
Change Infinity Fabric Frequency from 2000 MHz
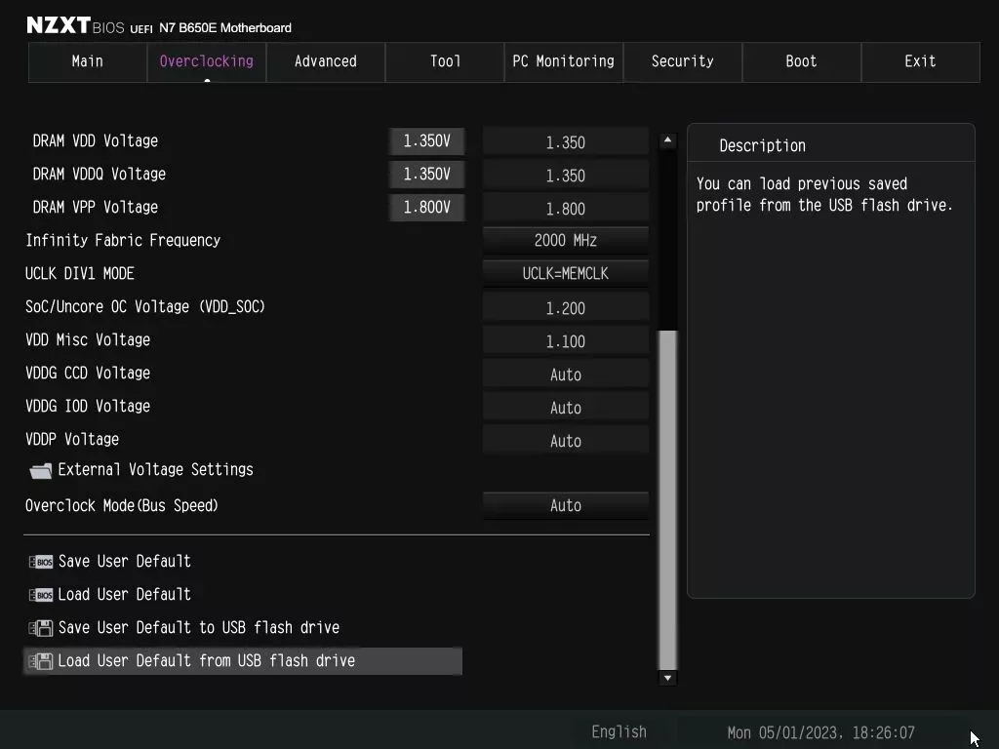tap(565, 240)
